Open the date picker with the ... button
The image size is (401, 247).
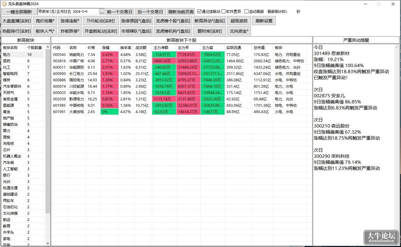coord(102,12)
